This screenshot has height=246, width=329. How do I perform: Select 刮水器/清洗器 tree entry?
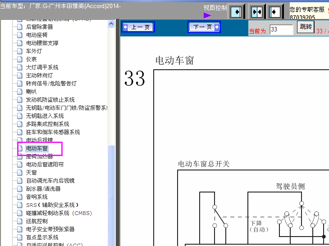(x=43, y=189)
